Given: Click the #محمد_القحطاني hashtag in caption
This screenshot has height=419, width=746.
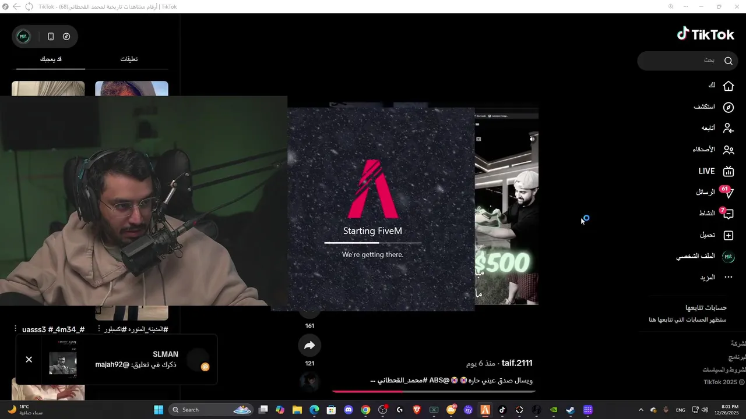Looking at the screenshot, I should pyautogui.click(x=403, y=381).
